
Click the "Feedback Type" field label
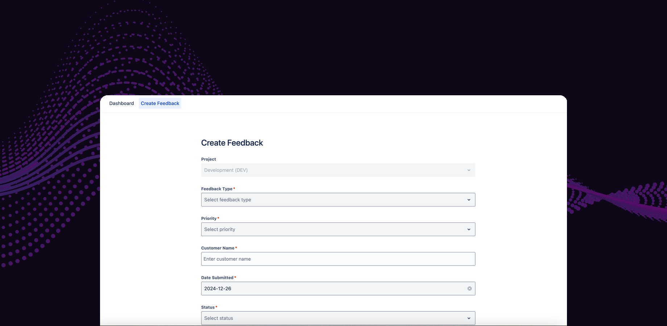217,189
